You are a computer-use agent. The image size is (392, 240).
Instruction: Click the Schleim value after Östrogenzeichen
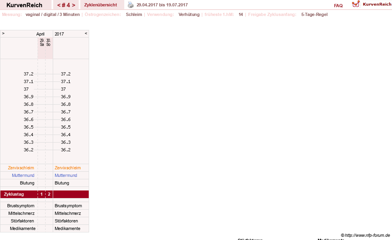(x=134, y=14)
